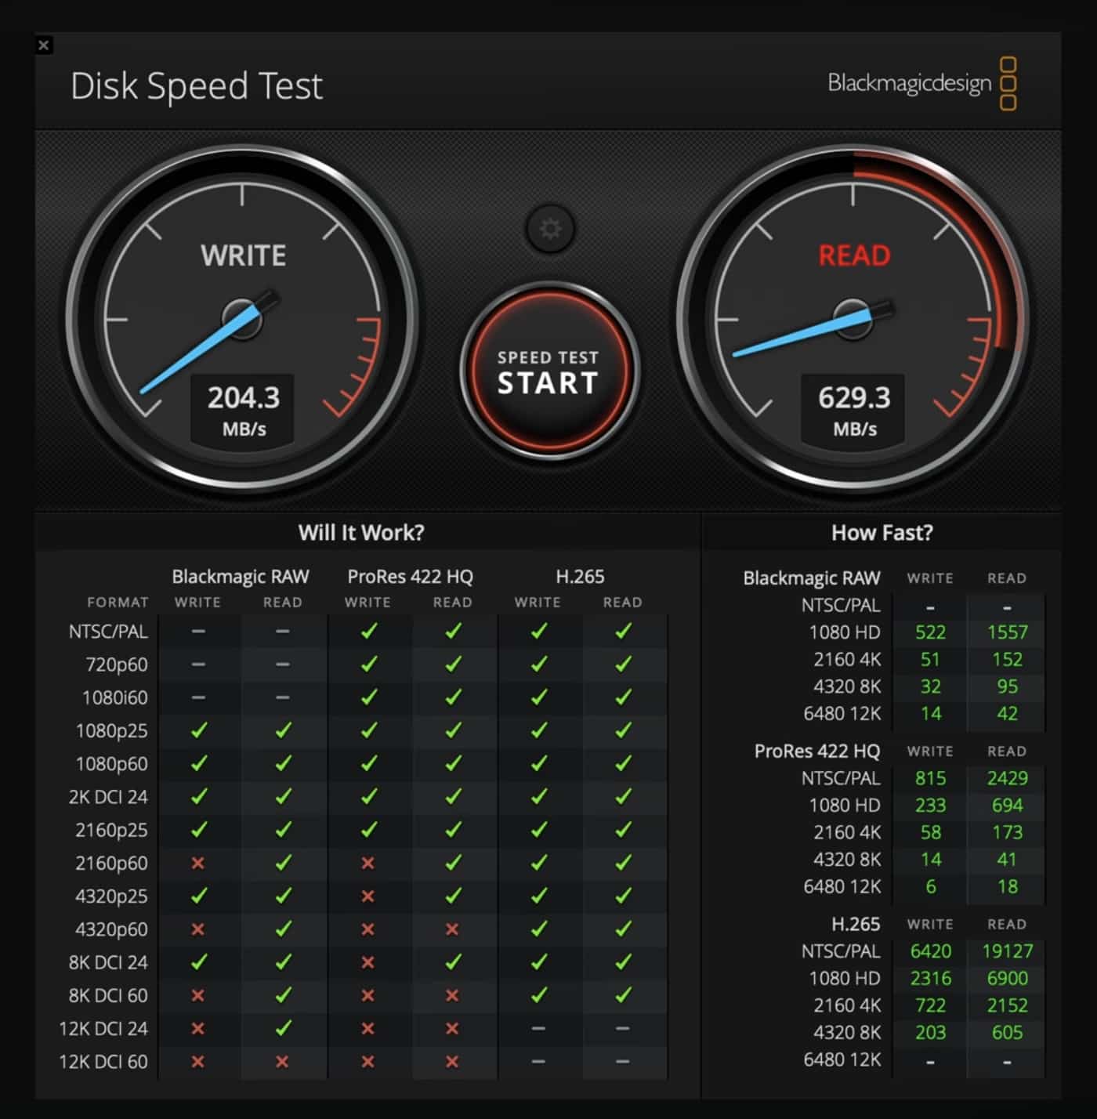Click Blackmagic RAW 6480 12K read value 42
Screen dimensions: 1097x1119
click(1007, 714)
